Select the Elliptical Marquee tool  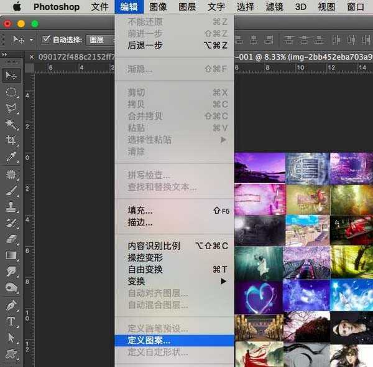click(11, 92)
